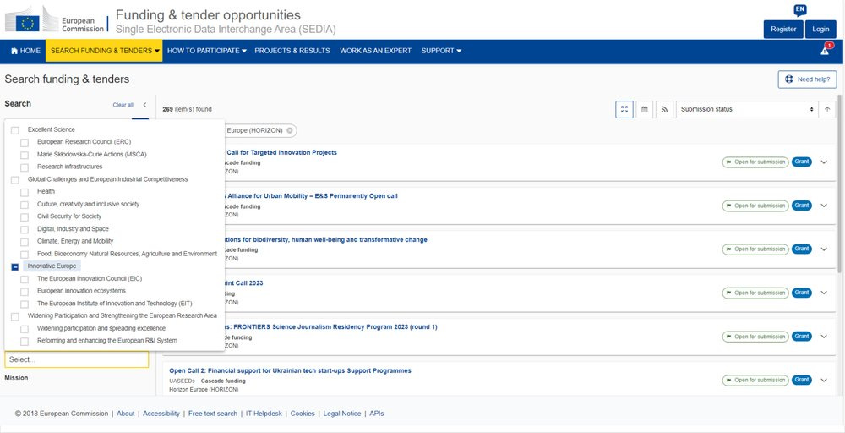Open Call for Targeted Innovation Projects link
Viewport: 845px width, 433px height.
tap(281, 152)
